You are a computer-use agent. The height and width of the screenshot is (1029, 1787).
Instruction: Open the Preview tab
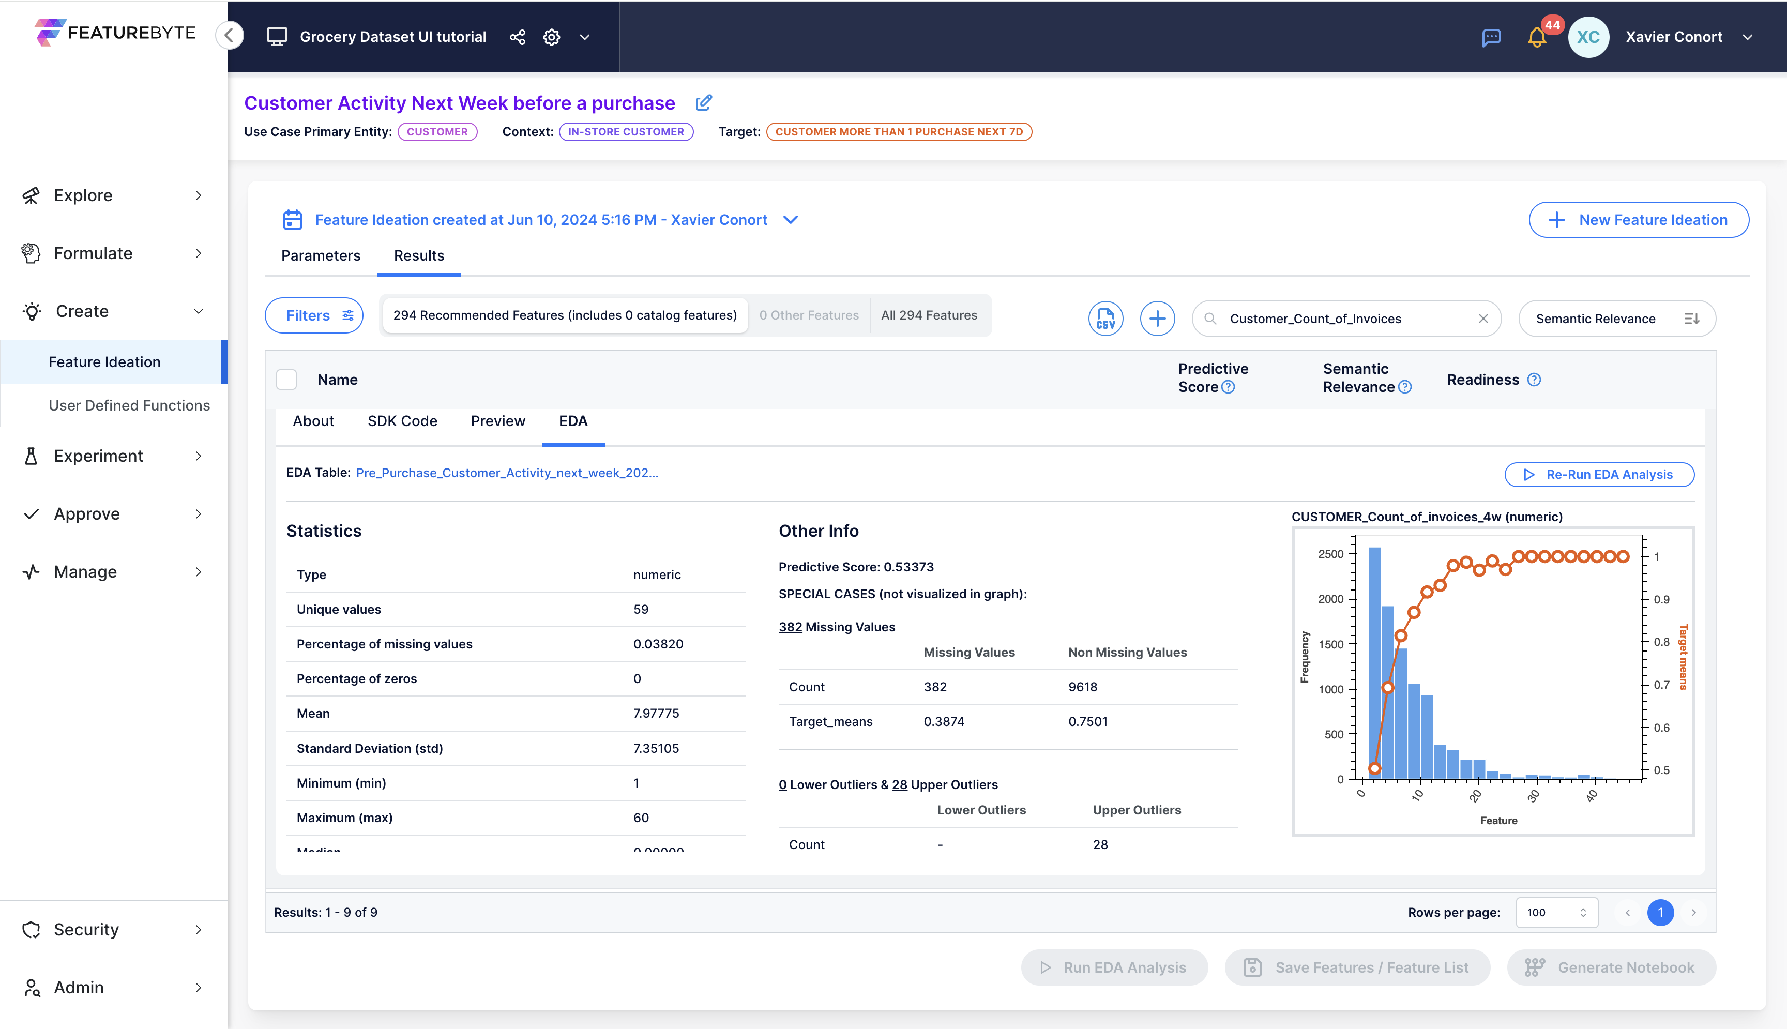498,421
